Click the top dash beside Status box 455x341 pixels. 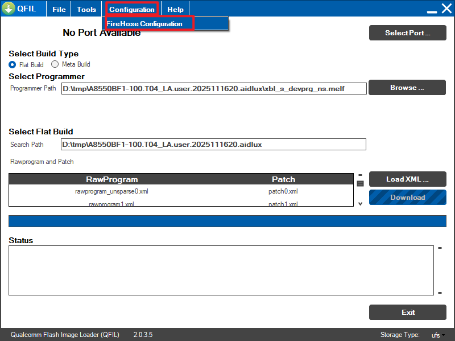click(x=440, y=248)
